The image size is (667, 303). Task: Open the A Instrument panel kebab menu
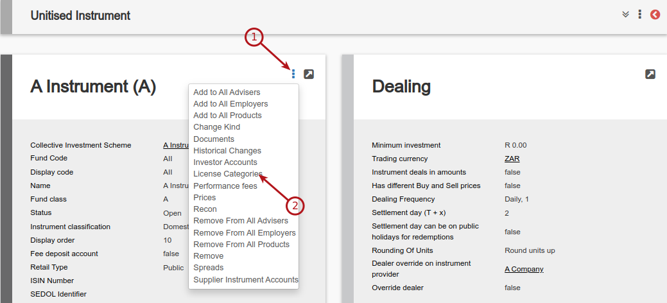[293, 74]
